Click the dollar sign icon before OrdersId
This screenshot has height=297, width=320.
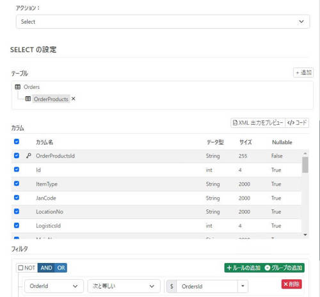tap(172, 286)
